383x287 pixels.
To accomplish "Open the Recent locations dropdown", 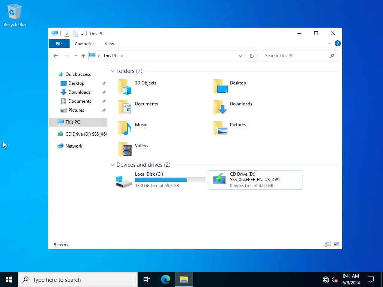I will pos(76,56).
